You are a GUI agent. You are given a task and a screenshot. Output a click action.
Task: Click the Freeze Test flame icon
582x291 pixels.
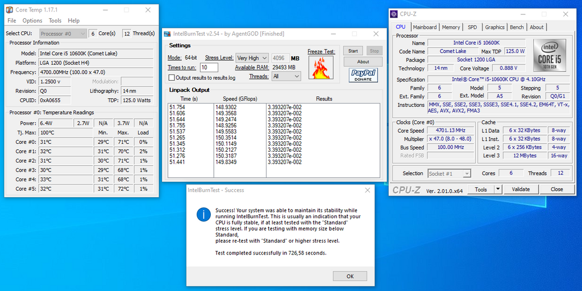321,68
